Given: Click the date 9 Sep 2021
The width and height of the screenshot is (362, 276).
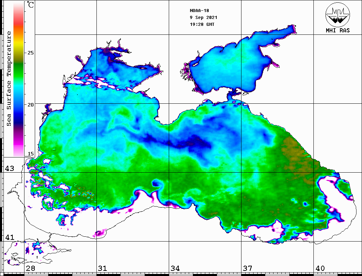Looking at the screenshot, I should pyautogui.click(x=203, y=17).
